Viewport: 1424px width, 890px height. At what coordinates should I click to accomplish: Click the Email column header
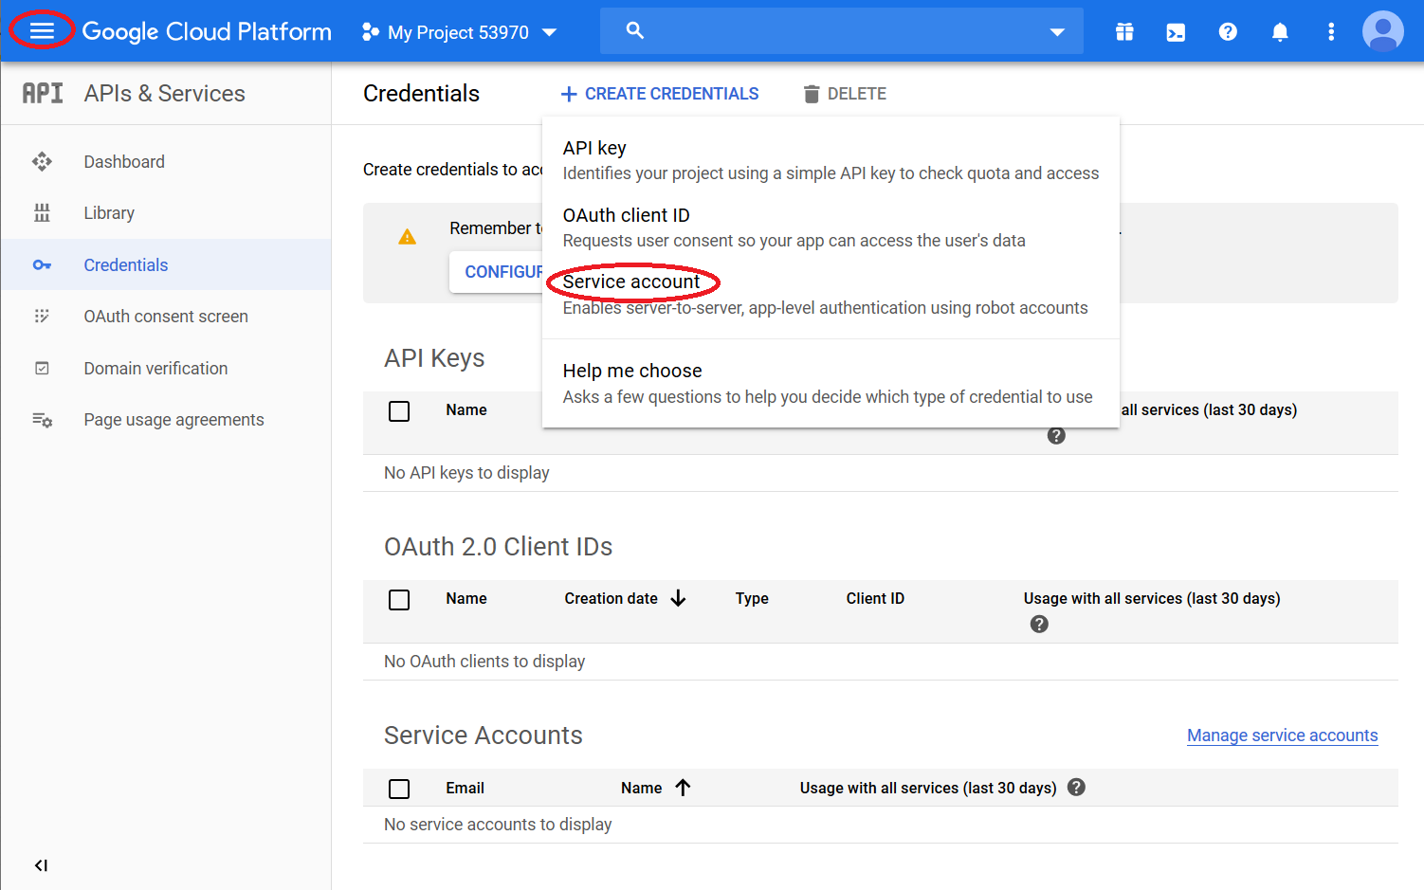click(x=465, y=789)
